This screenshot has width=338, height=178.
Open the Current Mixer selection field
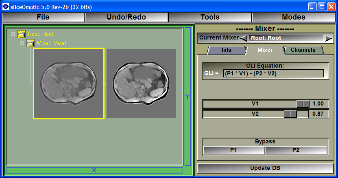[x=286, y=38]
